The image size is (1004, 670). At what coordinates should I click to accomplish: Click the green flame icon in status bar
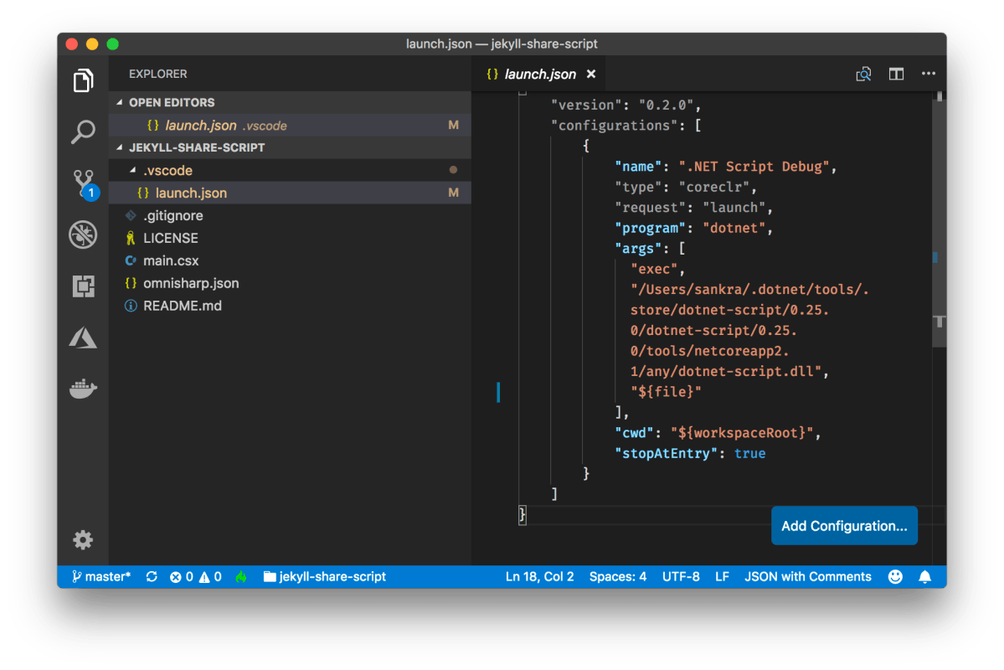[x=241, y=576]
